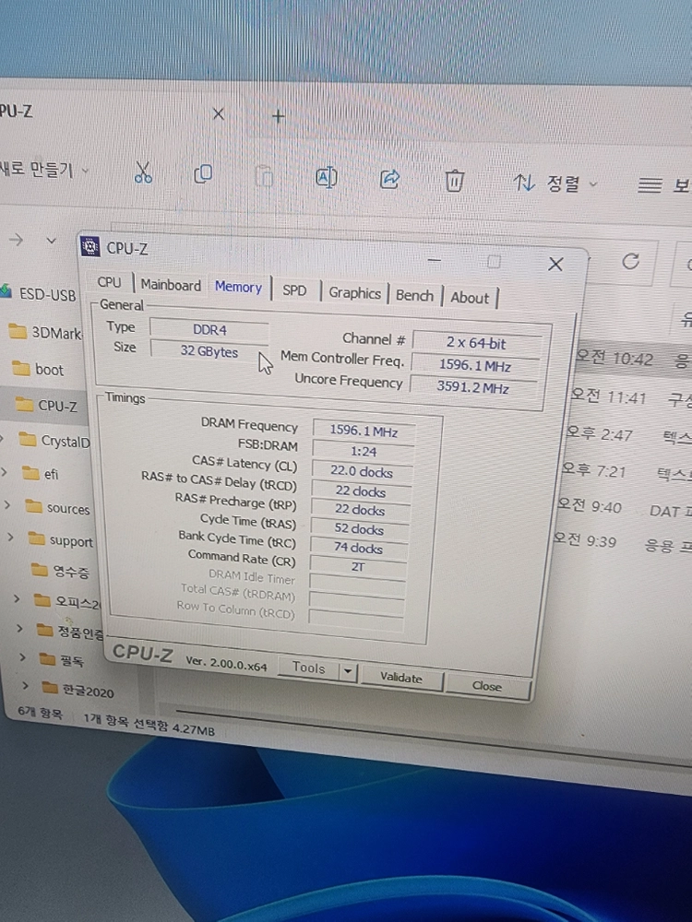Open the 새로 만들기 new item menu
This screenshot has height=922, width=692.
(x=44, y=170)
